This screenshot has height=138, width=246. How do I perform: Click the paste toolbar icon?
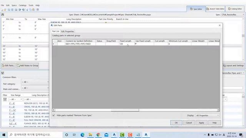(x=33, y=10)
